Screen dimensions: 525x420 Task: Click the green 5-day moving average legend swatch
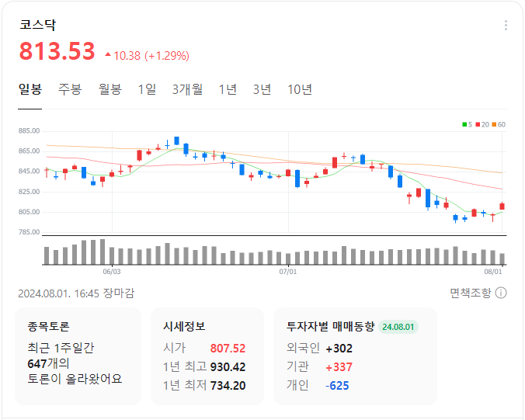pos(464,124)
